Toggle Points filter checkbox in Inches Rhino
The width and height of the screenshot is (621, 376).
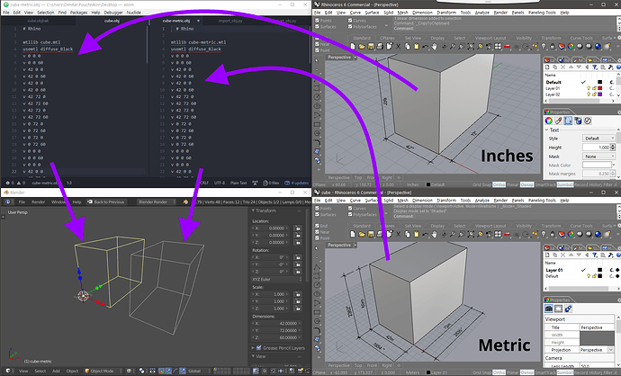(x=317, y=21)
